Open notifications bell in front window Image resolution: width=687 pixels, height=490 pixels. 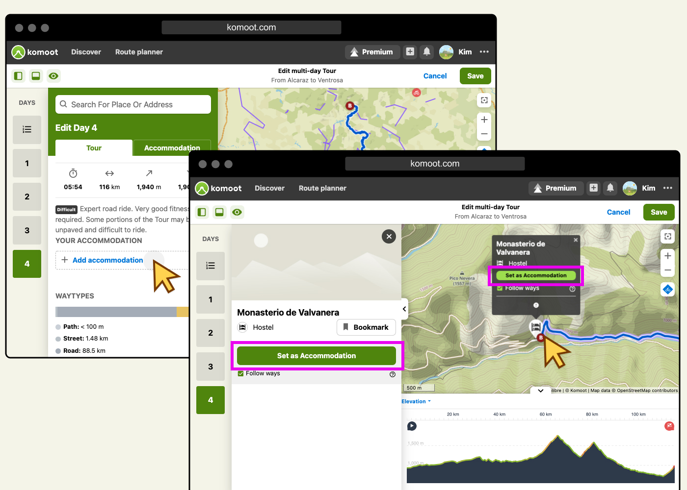610,188
